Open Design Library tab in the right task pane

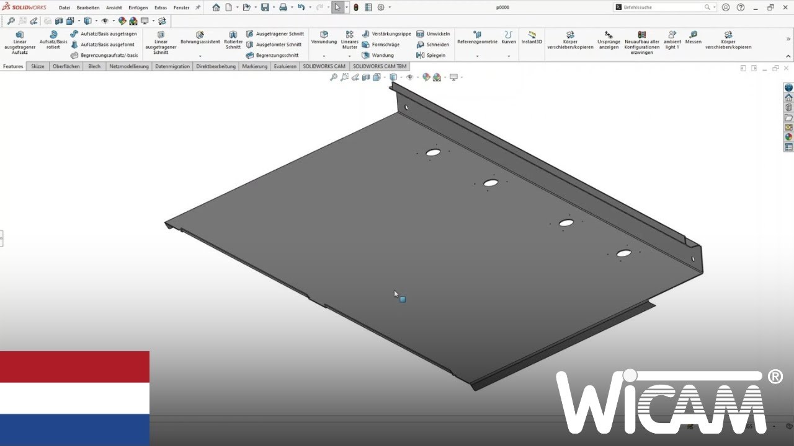coord(788,108)
